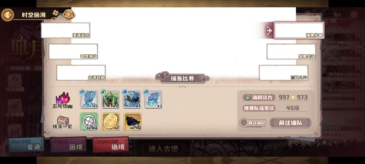Select the Hard 困难 difficulty tab
The image size is (365, 164).
68,144
